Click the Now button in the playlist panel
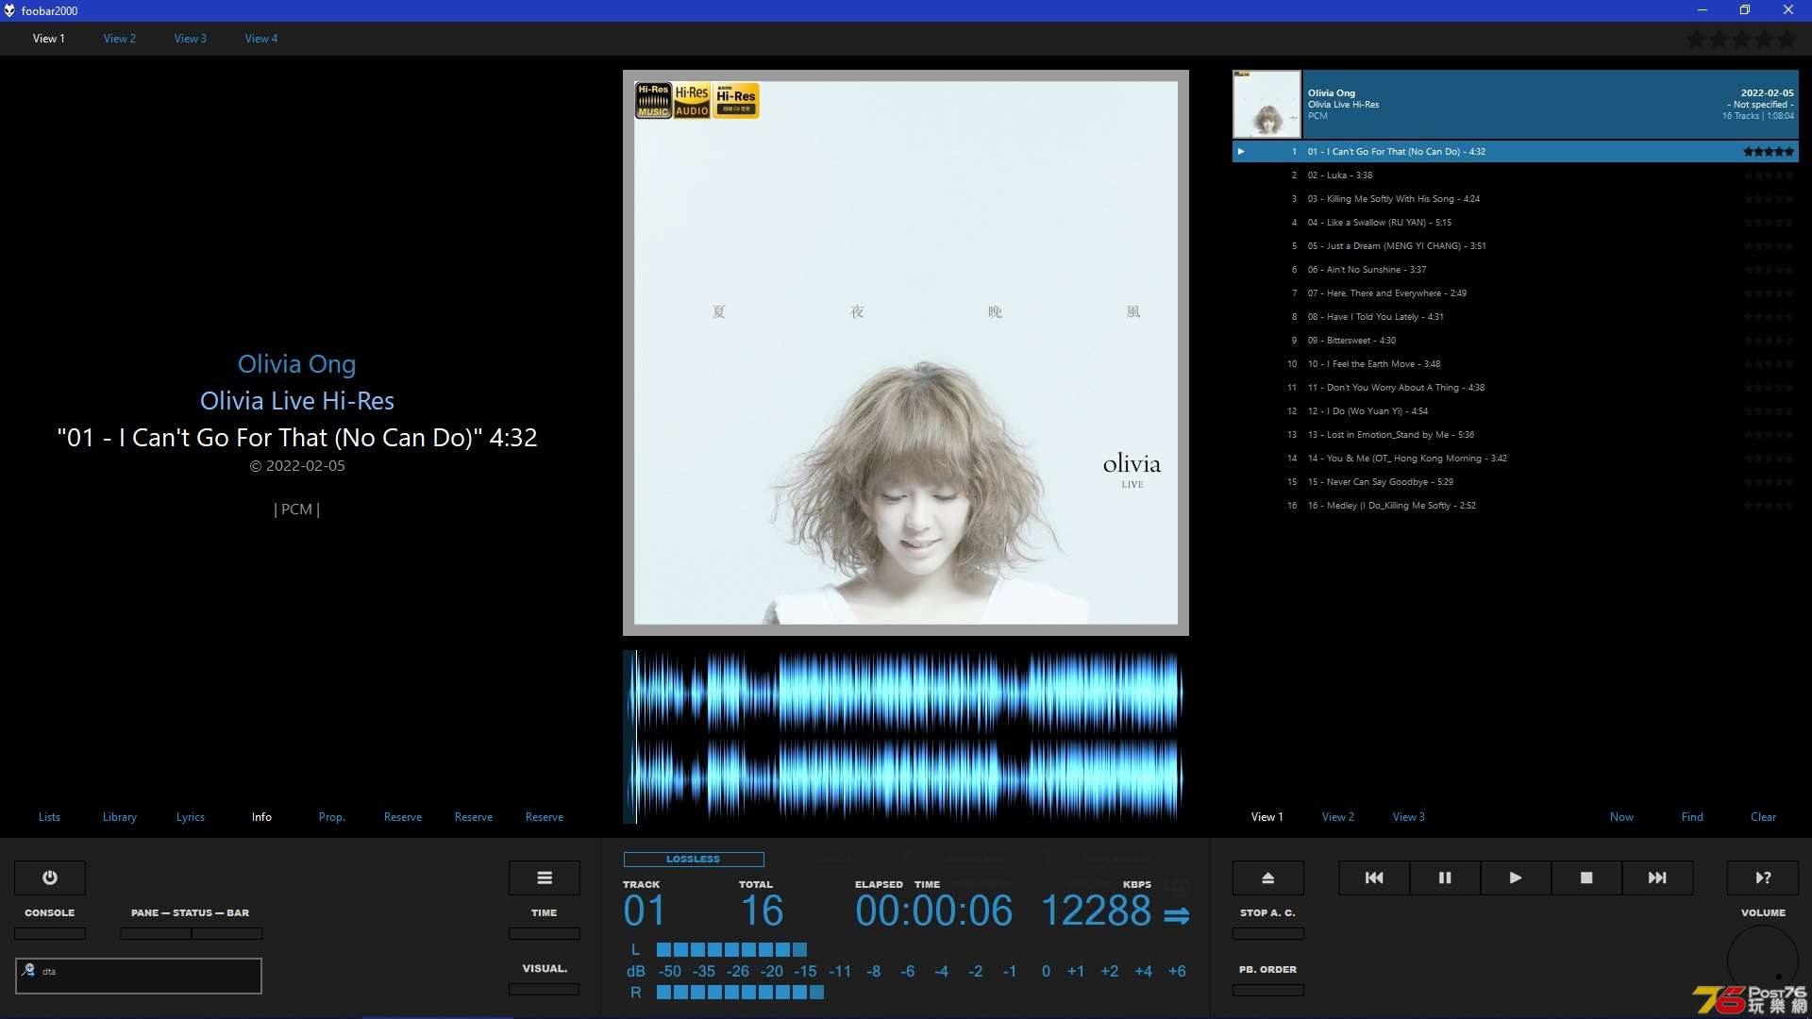The width and height of the screenshot is (1812, 1019). pos(1621,817)
